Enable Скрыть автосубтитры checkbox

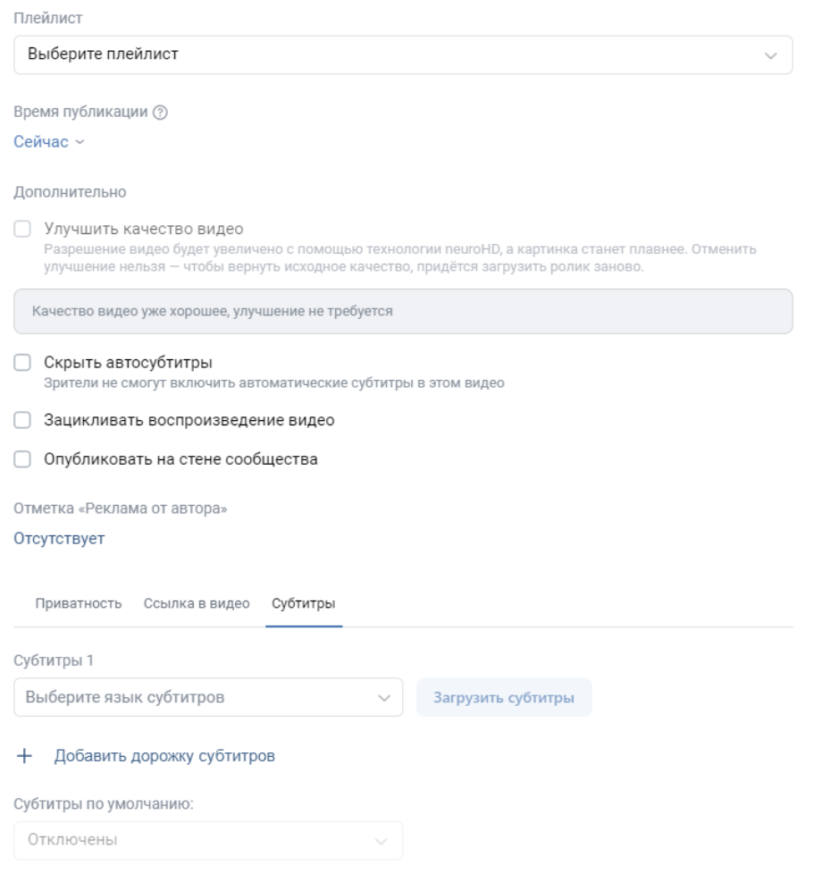[x=23, y=363]
